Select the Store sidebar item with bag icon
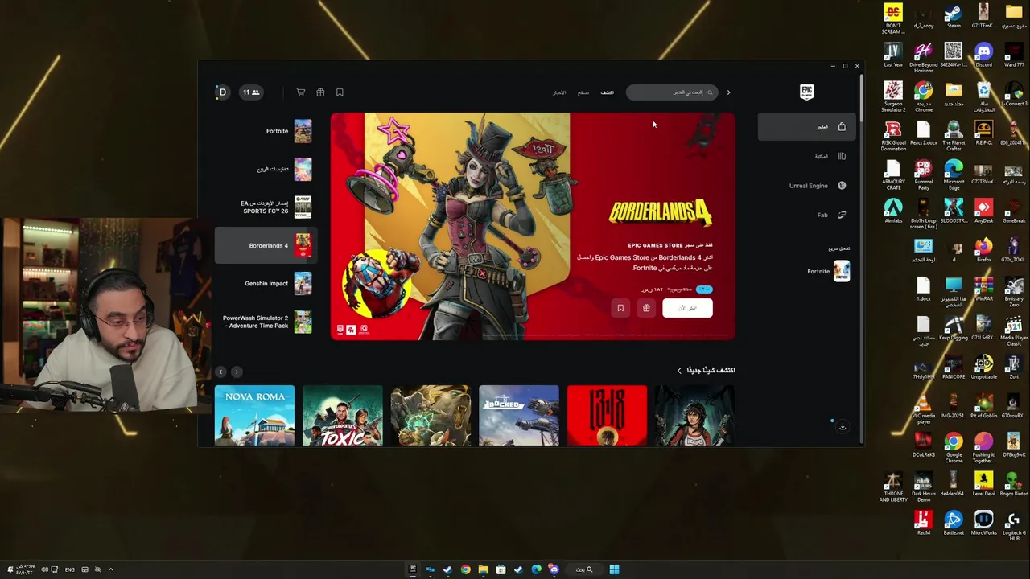Screen dimensions: 1030x579 (x=807, y=127)
